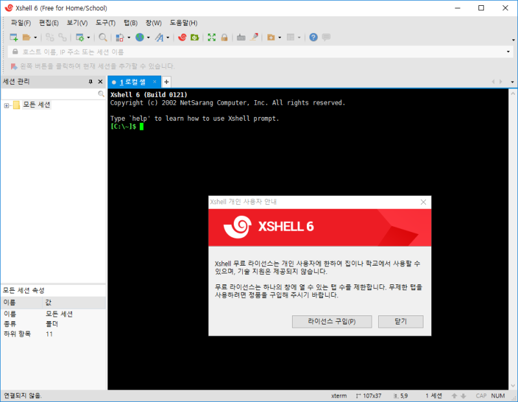Launch Xftp green toolbar icon

pos(195,37)
